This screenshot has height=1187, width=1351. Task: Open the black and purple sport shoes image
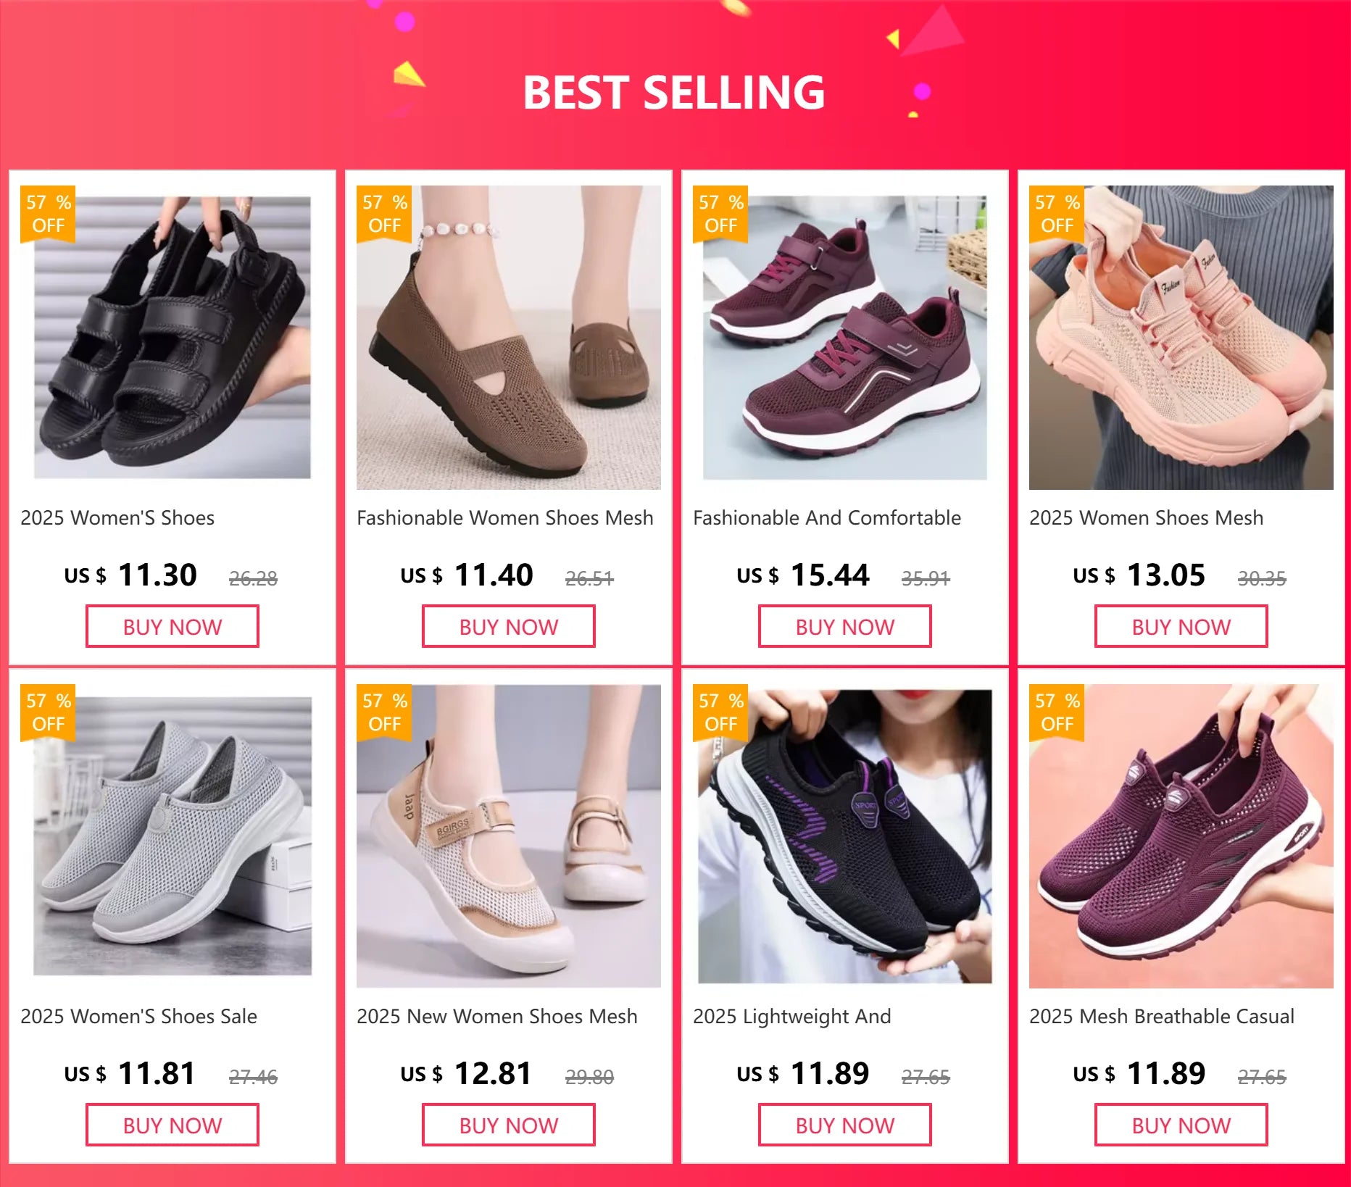[845, 836]
